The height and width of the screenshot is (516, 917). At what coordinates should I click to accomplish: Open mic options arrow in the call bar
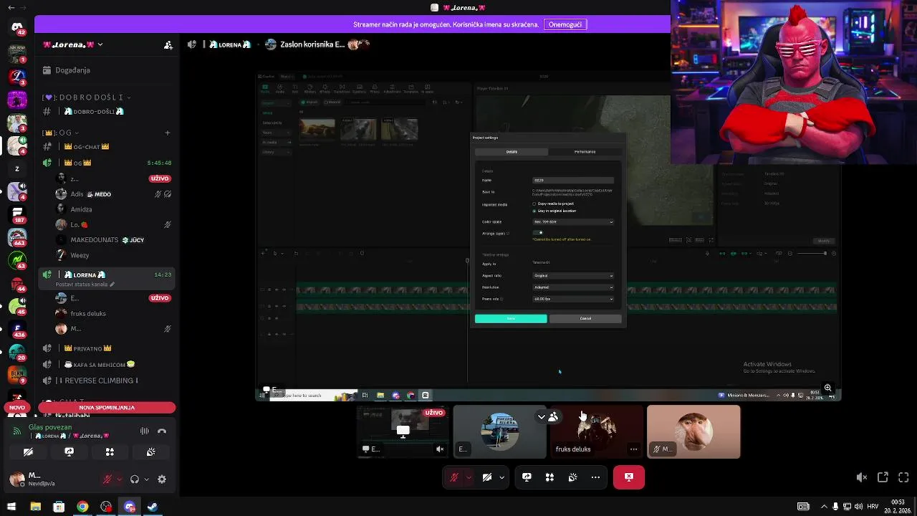click(469, 477)
